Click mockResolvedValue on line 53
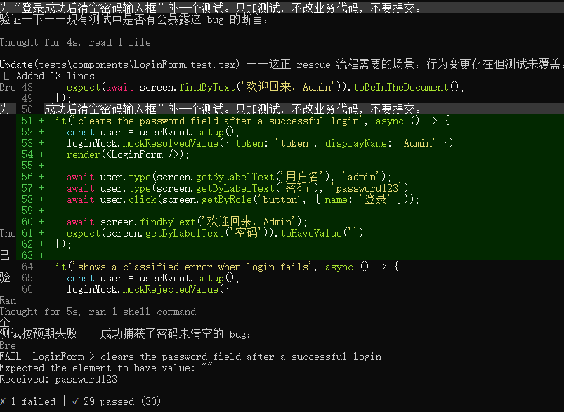This screenshot has height=412, width=564. pyautogui.click(x=171, y=143)
